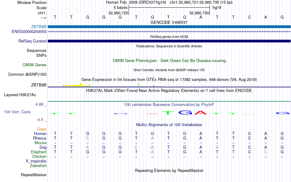This screenshot has width=291, height=182.
Task: Click the large blue G PhyloP logo
Action: pyautogui.click(x=185, y=112)
